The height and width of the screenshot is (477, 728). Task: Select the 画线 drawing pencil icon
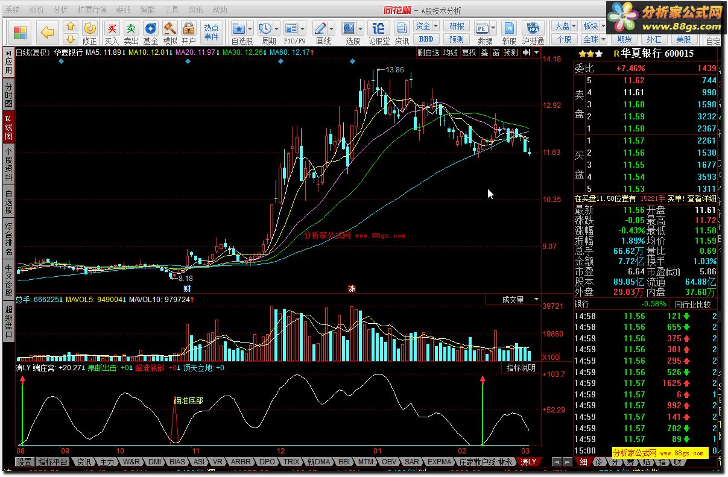coord(321,28)
